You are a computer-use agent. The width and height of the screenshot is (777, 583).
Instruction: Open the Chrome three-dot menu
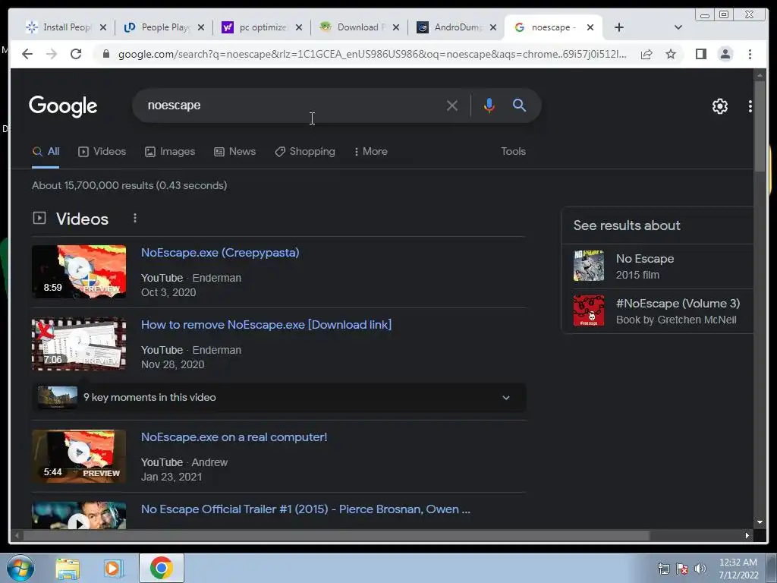[750, 54]
